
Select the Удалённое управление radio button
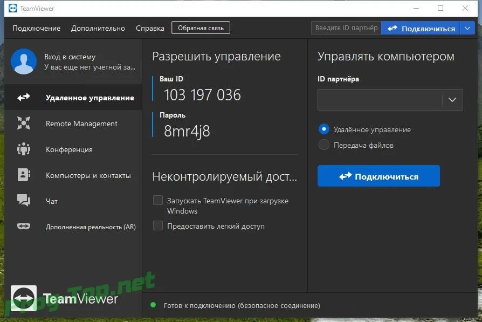pyautogui.click(x=324, y=129)
